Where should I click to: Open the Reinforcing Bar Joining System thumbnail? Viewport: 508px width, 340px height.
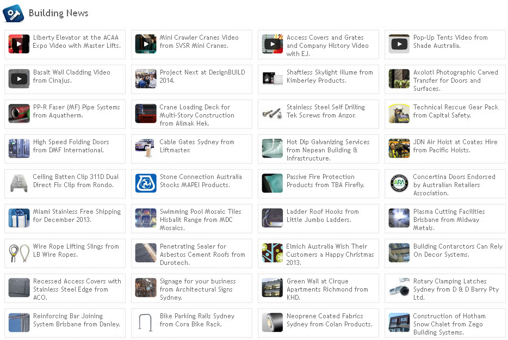click(x=19, y=323)
